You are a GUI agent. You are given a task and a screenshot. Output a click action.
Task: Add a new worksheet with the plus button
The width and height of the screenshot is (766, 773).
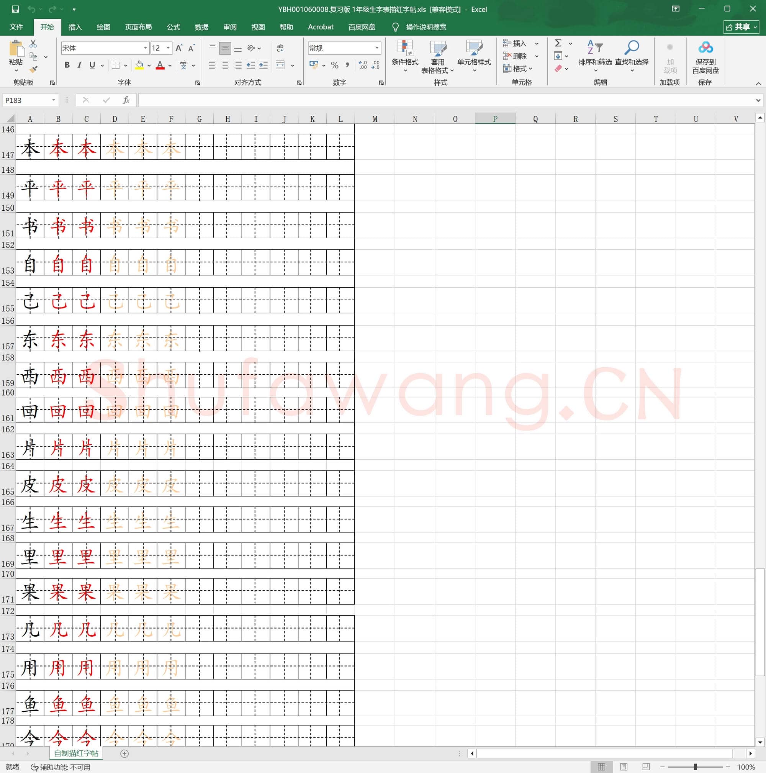[125, 753]
